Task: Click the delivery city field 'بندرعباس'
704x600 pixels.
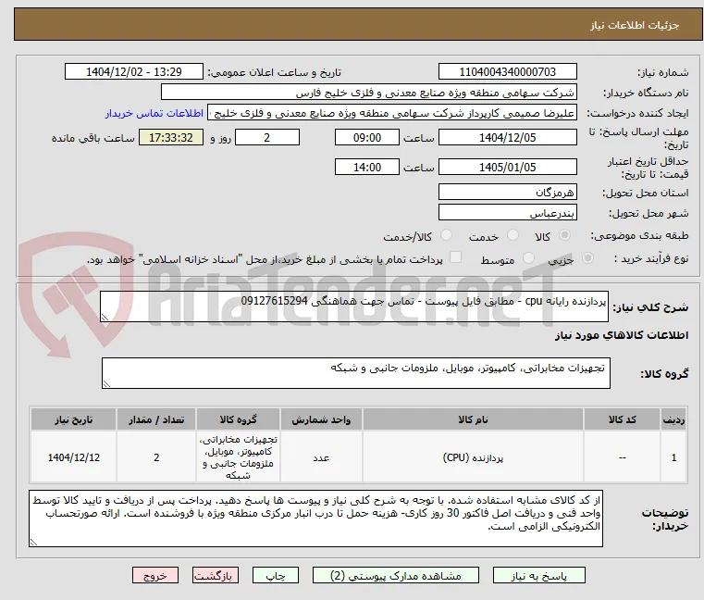Action: [x=507, y=213]
